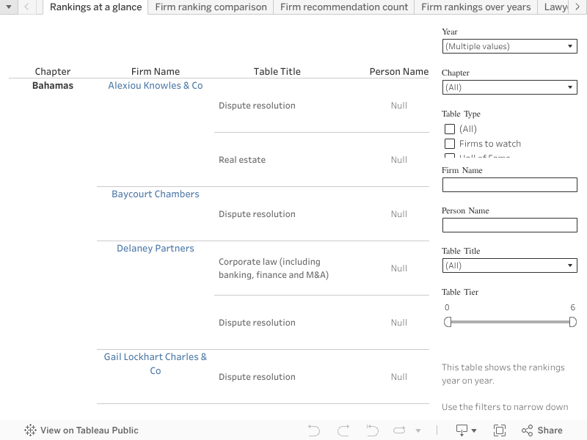Click the Delaney Partners firm link
This screenshot has height=440, width=587.
(x=156, y=249)
